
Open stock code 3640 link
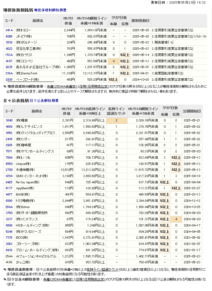point(9,120)
